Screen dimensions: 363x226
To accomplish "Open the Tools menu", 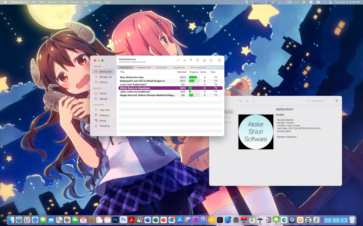I will click(63, 2).
